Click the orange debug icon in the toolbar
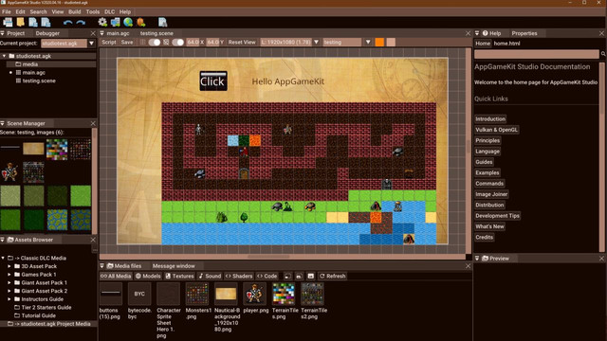The height and width of the screenshot is (341, 607). coord(141,22)
